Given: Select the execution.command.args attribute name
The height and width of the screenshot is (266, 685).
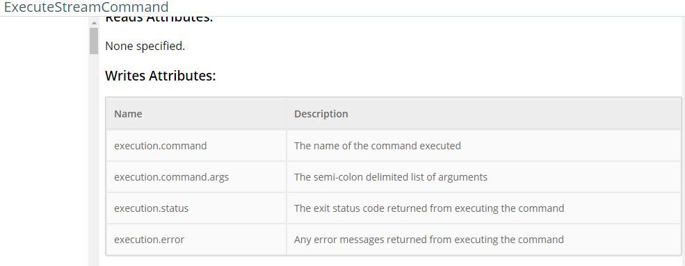Looking at the screenshot, I should pyautogui.click(x=171, y=177).
